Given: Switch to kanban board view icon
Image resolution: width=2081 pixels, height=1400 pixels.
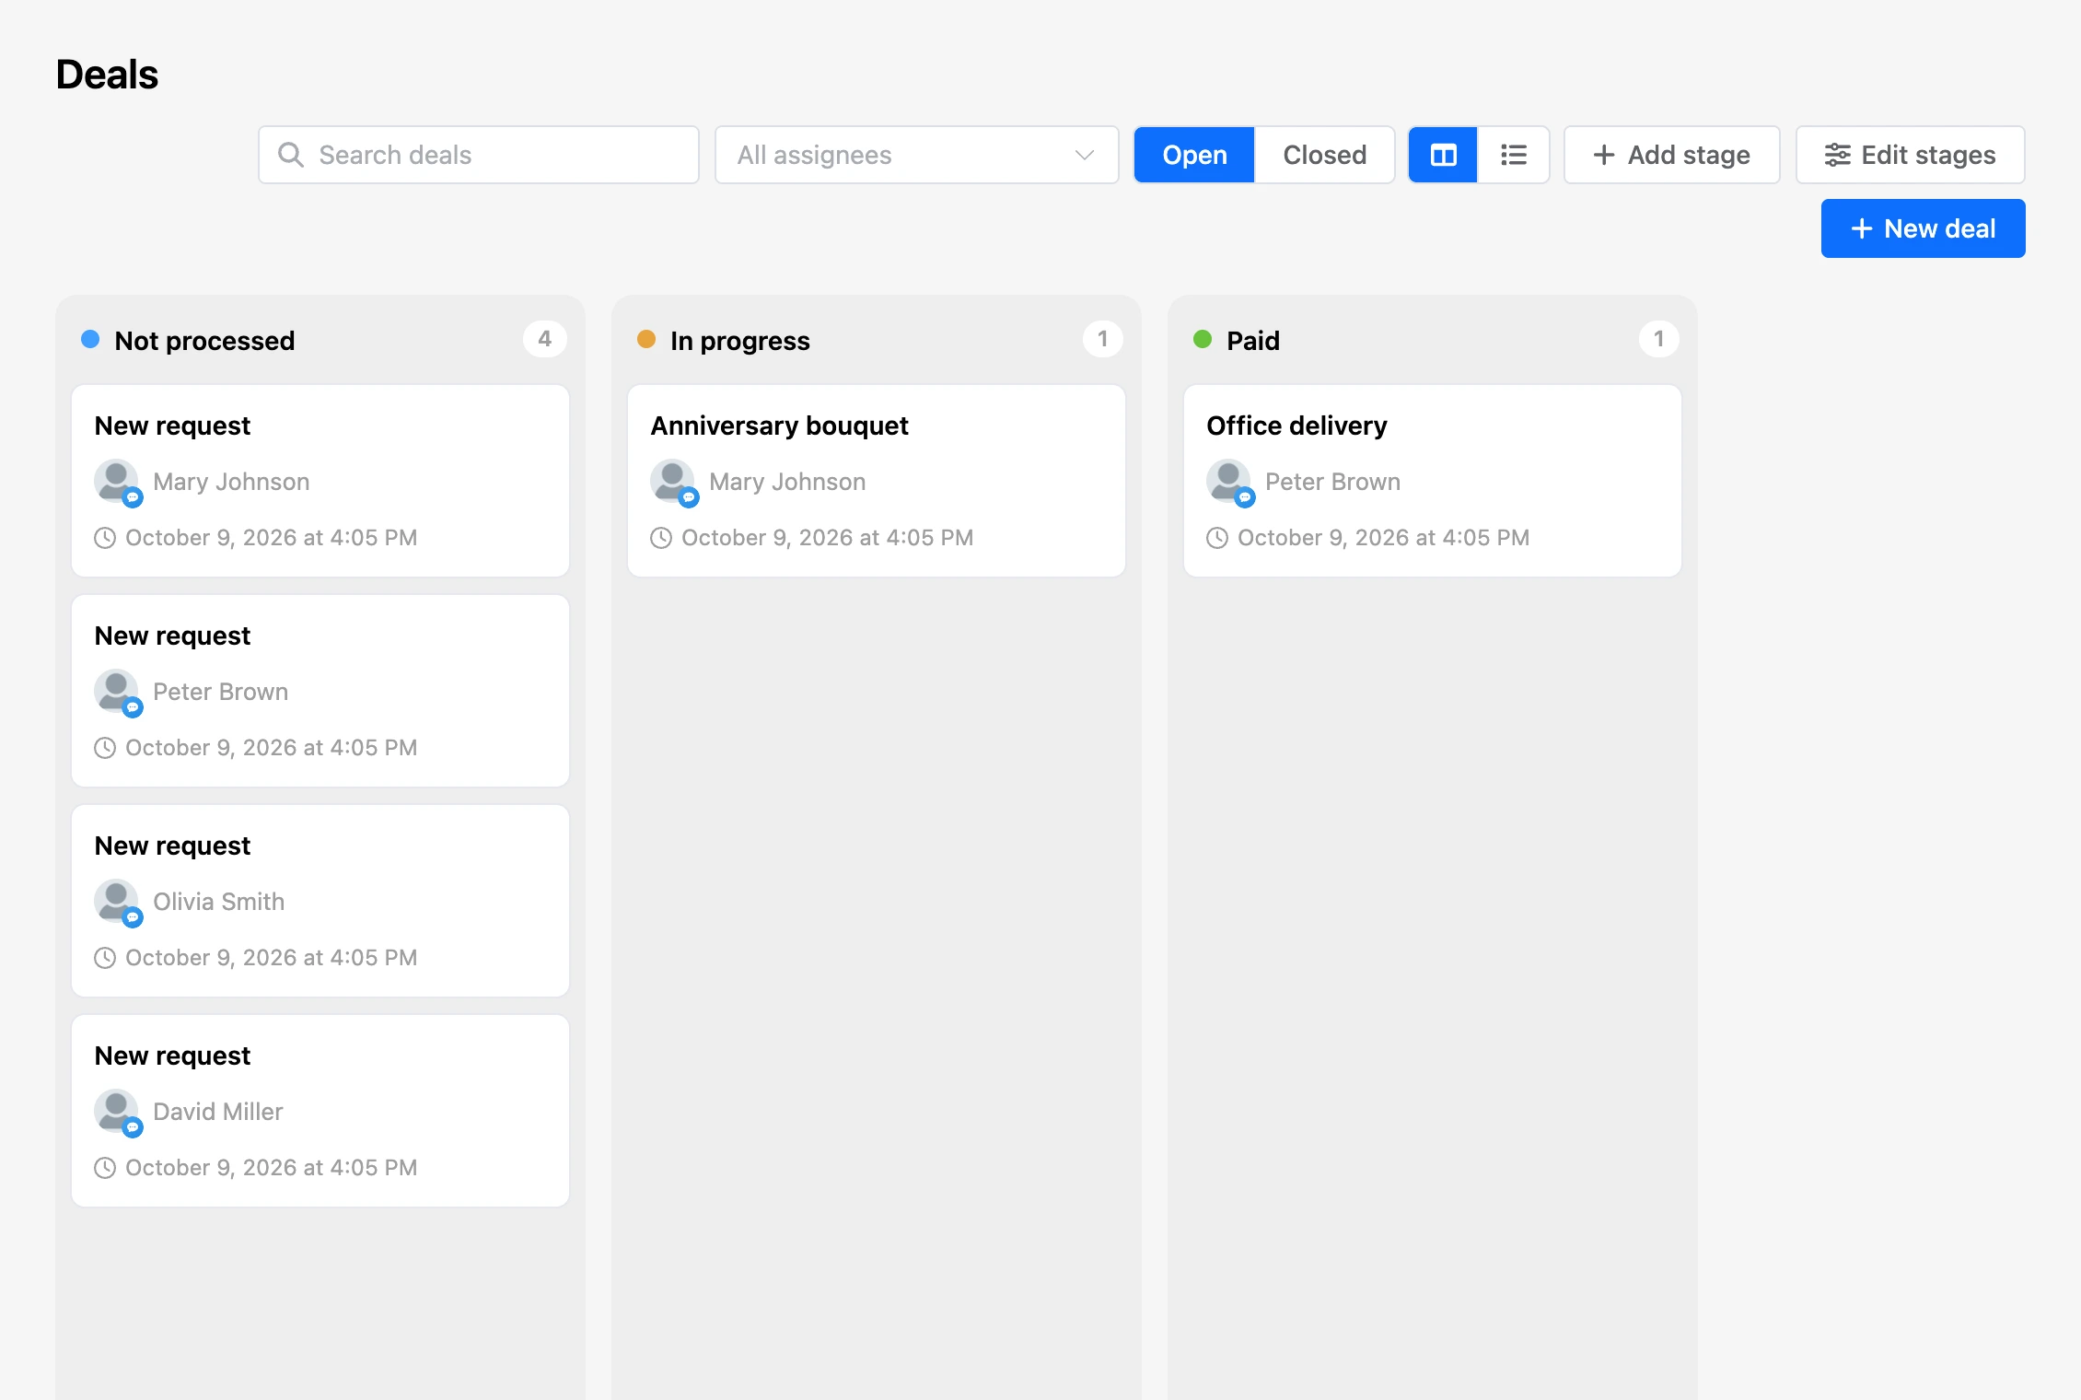Looking at the screenshot, I should click(x=1443, y=155).
